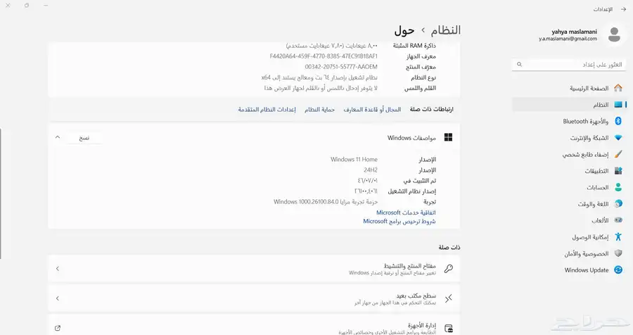The height and width of the screenshot is (335, 633).
Task: Expand chevron on سطح مكتب بعيد row
Action: click(58, 298)
